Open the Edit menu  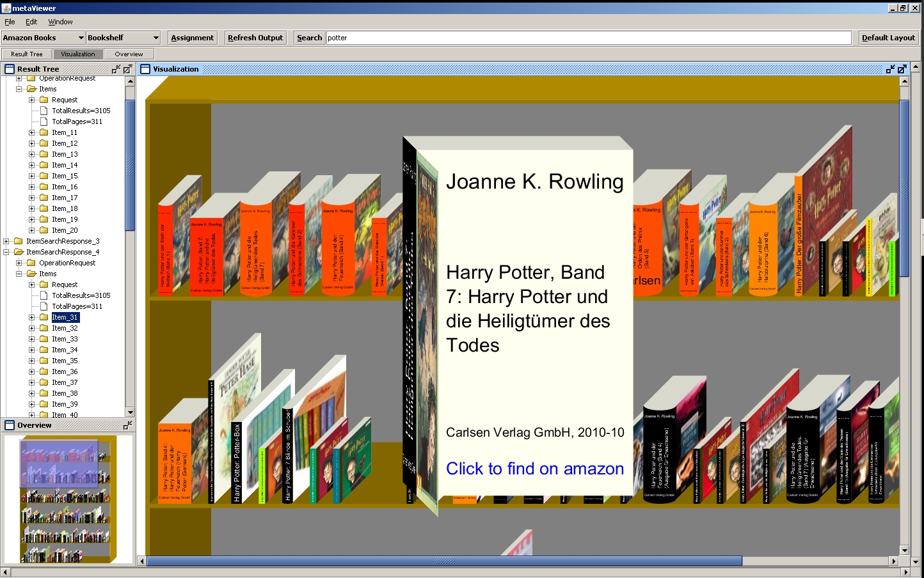tap(31, 22)
